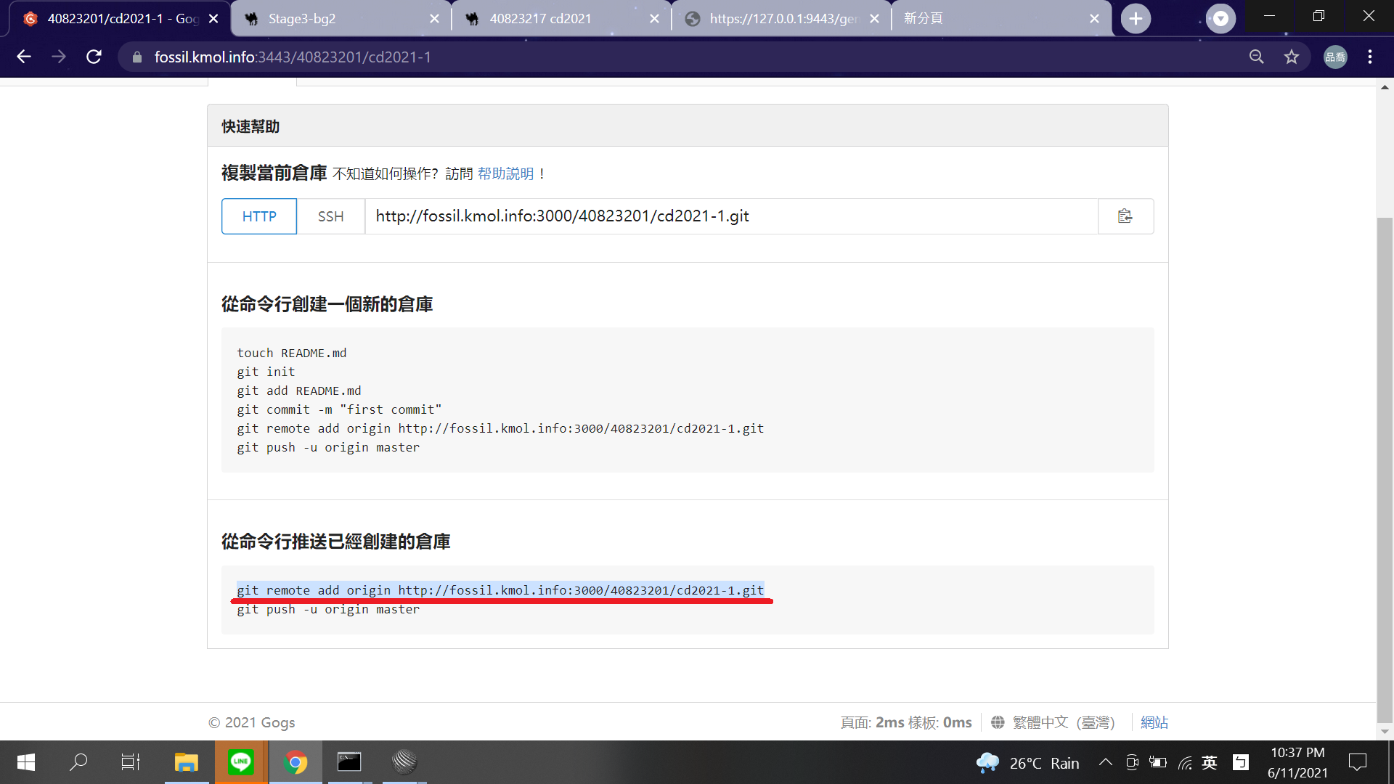
Task: Open a new browser tab
Action: [x=1136, y=18]
